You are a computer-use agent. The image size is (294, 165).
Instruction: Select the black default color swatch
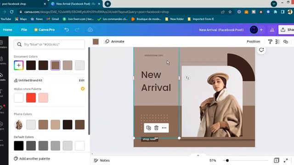click(x=19, y=146)
